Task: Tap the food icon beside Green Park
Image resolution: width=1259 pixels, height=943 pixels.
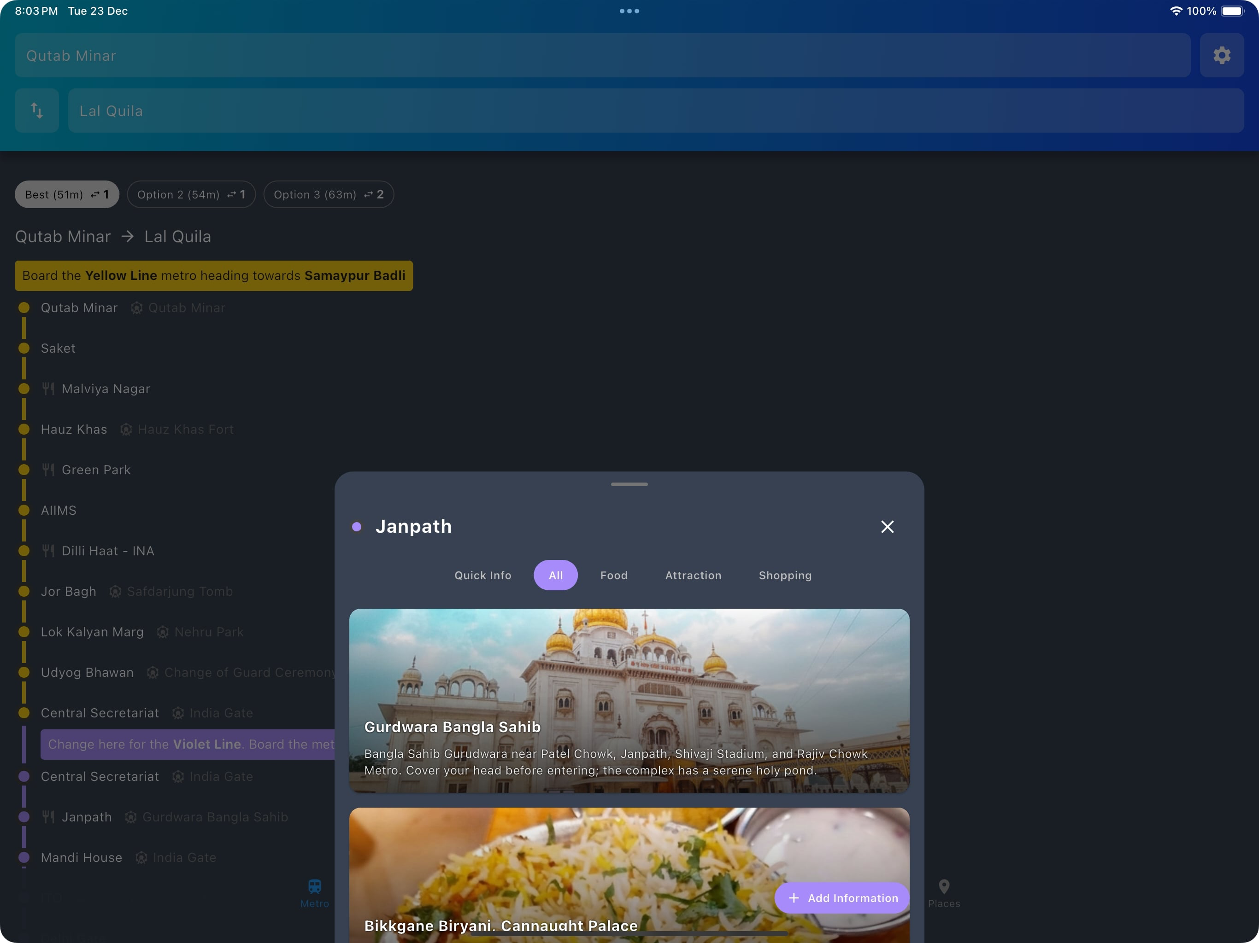Action: click(48, 470)
